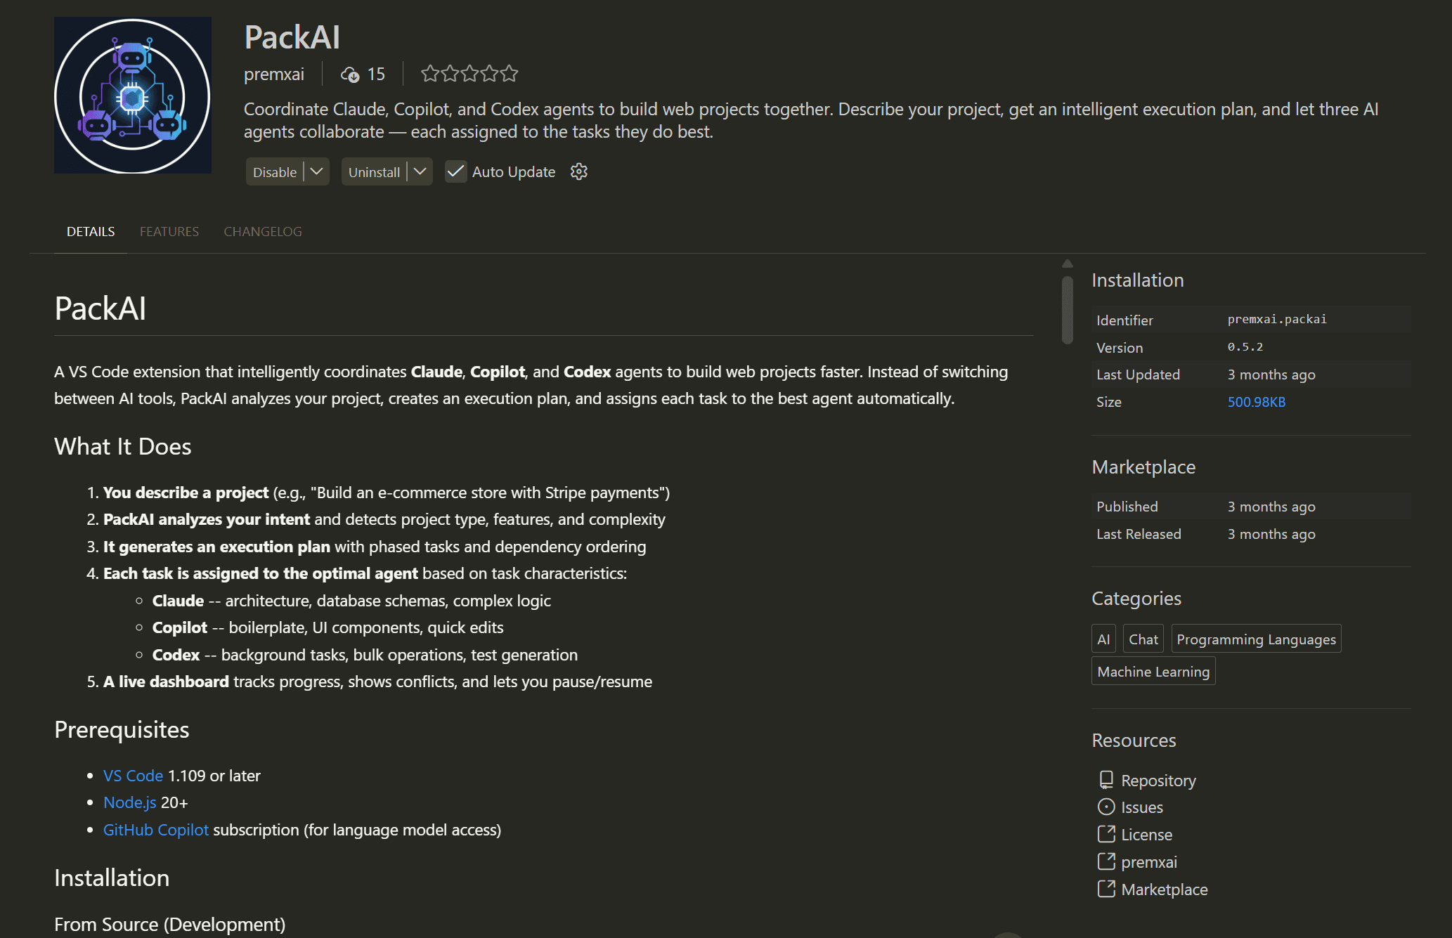
Task: Click the Issues circle icon
Action: [1106, 807]
